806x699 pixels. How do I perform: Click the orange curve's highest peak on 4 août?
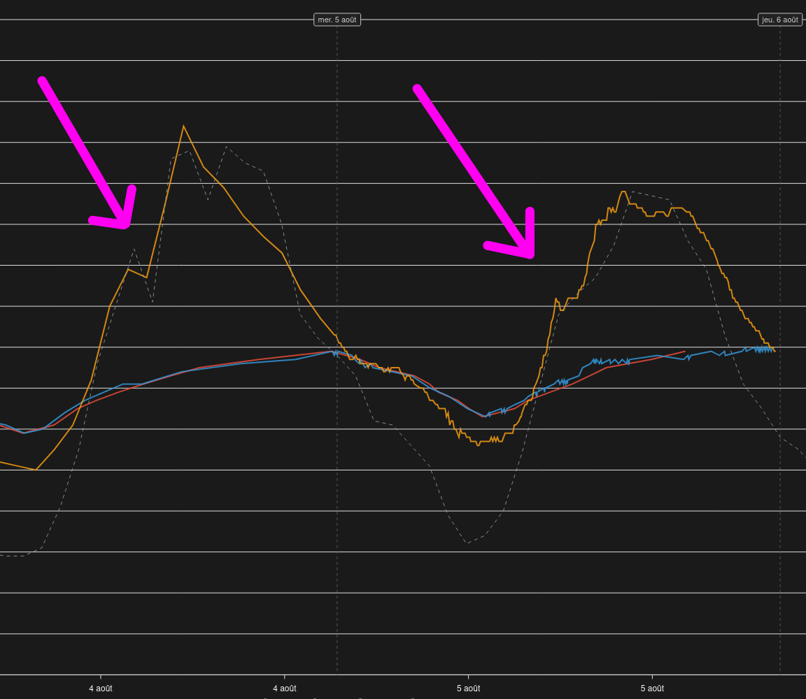[x=183, y=126]
